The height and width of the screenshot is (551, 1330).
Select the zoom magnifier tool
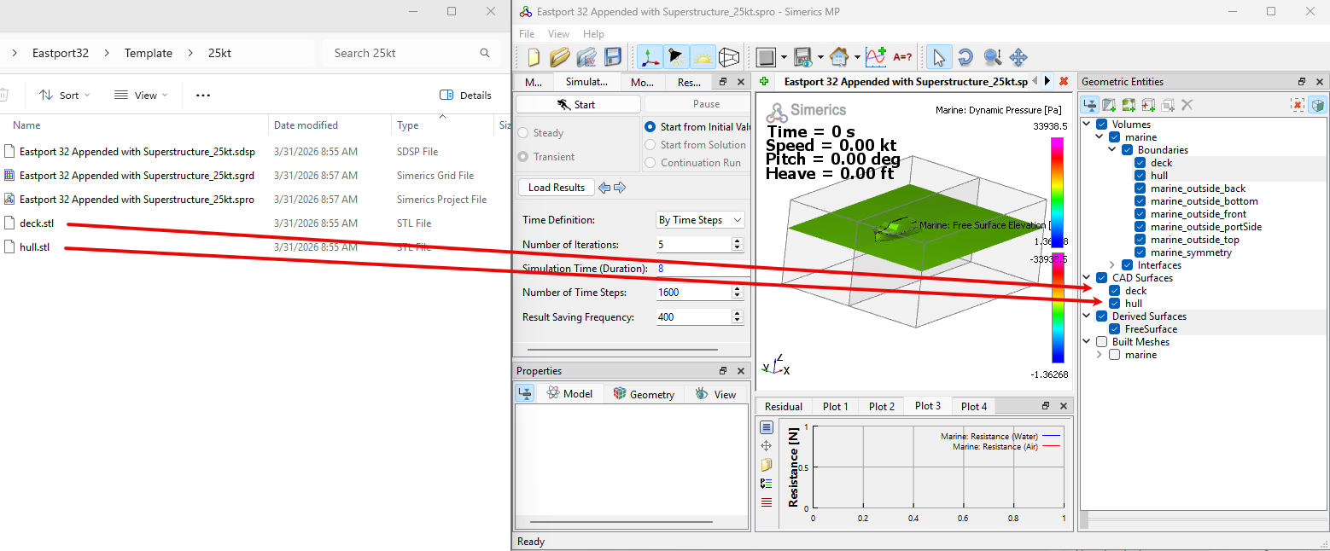coord(992,57)
